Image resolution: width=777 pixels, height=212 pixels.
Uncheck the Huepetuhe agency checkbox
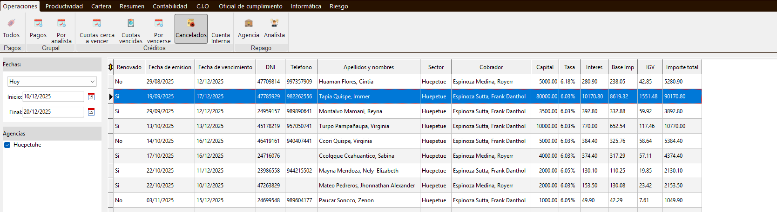tap(7, 145)
